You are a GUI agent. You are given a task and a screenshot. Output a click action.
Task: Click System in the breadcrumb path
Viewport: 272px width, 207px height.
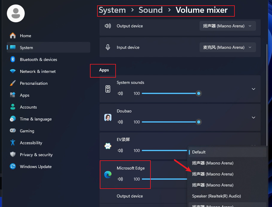pyautogui.click(x=112, y=10)
